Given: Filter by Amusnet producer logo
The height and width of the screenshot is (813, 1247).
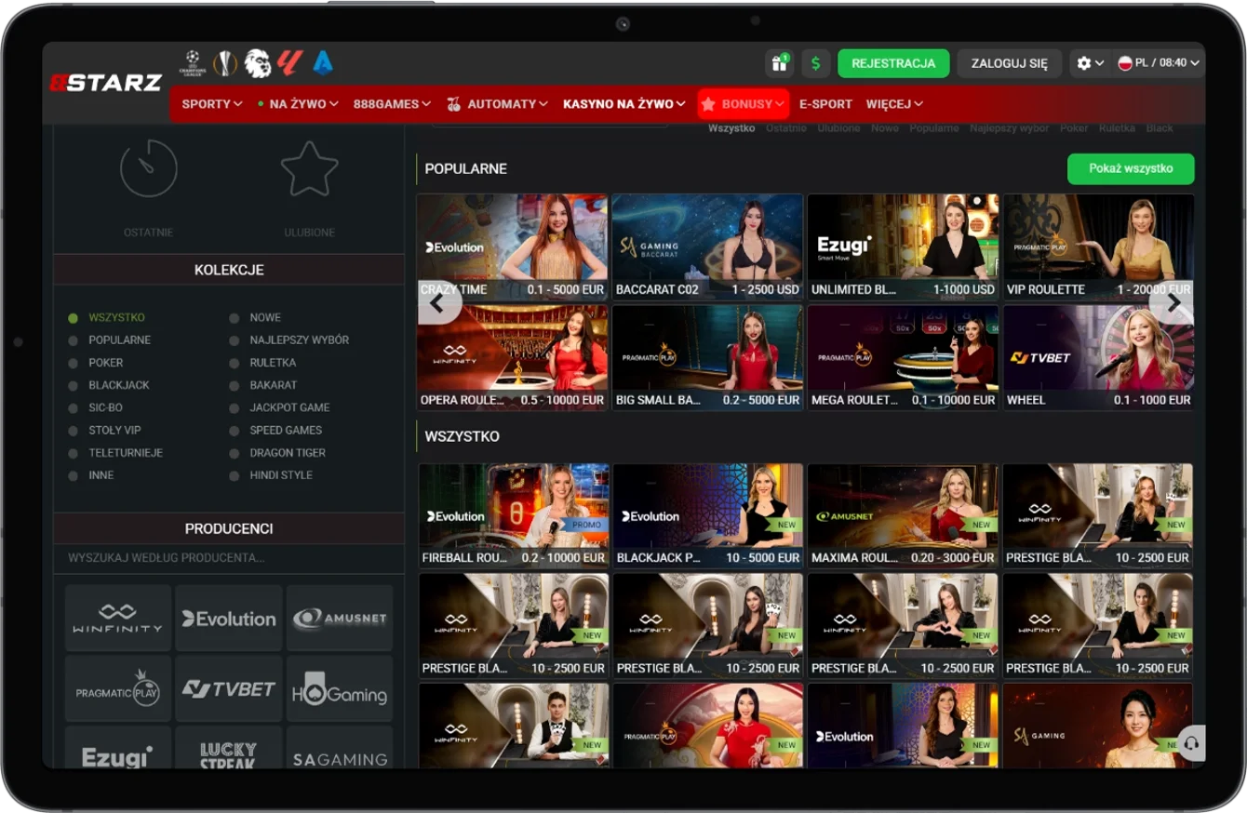Looking at the screenshot, I should tap(340, 618).
